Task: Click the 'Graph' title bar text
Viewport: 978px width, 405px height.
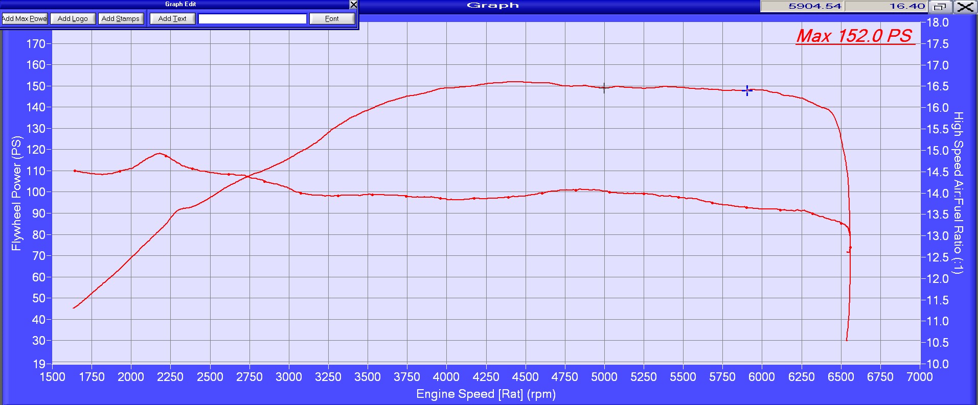Action: (x=493, y=6)
